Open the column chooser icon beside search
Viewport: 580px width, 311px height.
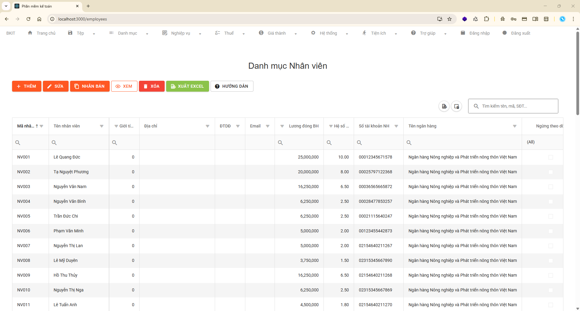pyautogui.click(x=456, y=106)
